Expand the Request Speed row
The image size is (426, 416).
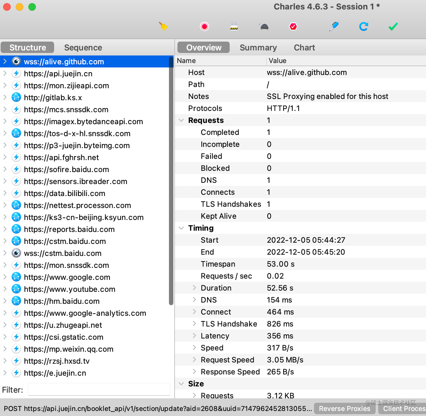tap(194, 360)
